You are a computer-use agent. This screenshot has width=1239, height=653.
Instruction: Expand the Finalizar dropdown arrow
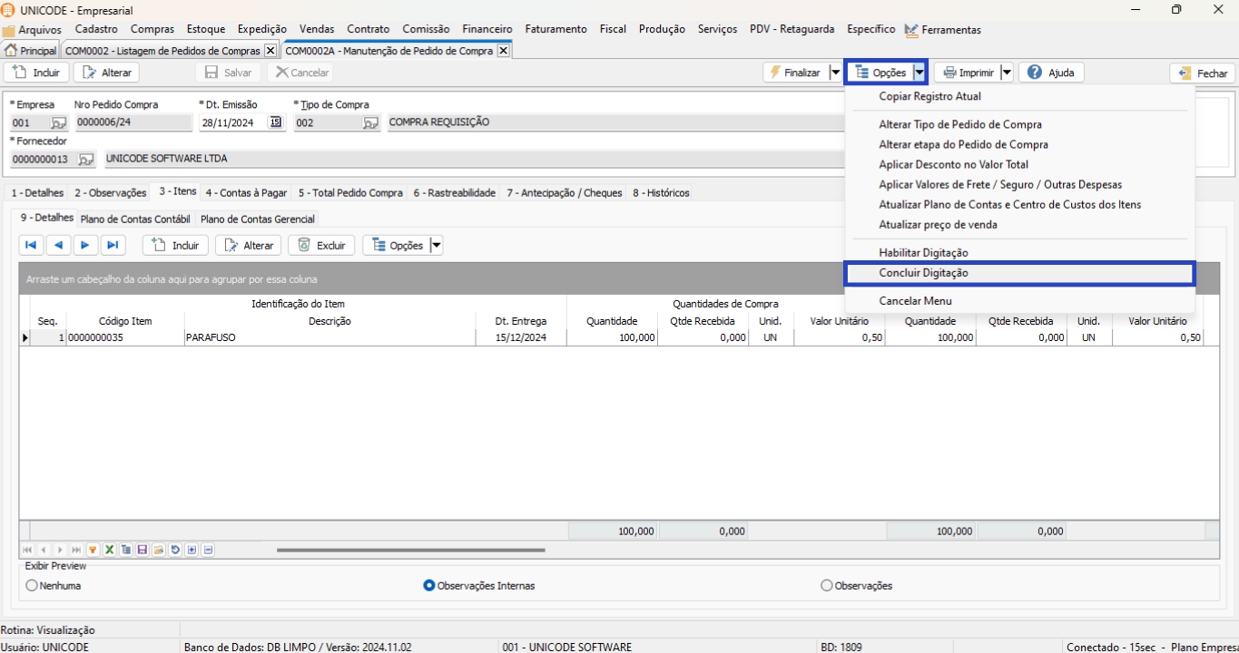pyautogui.click(x=834, y=73)
